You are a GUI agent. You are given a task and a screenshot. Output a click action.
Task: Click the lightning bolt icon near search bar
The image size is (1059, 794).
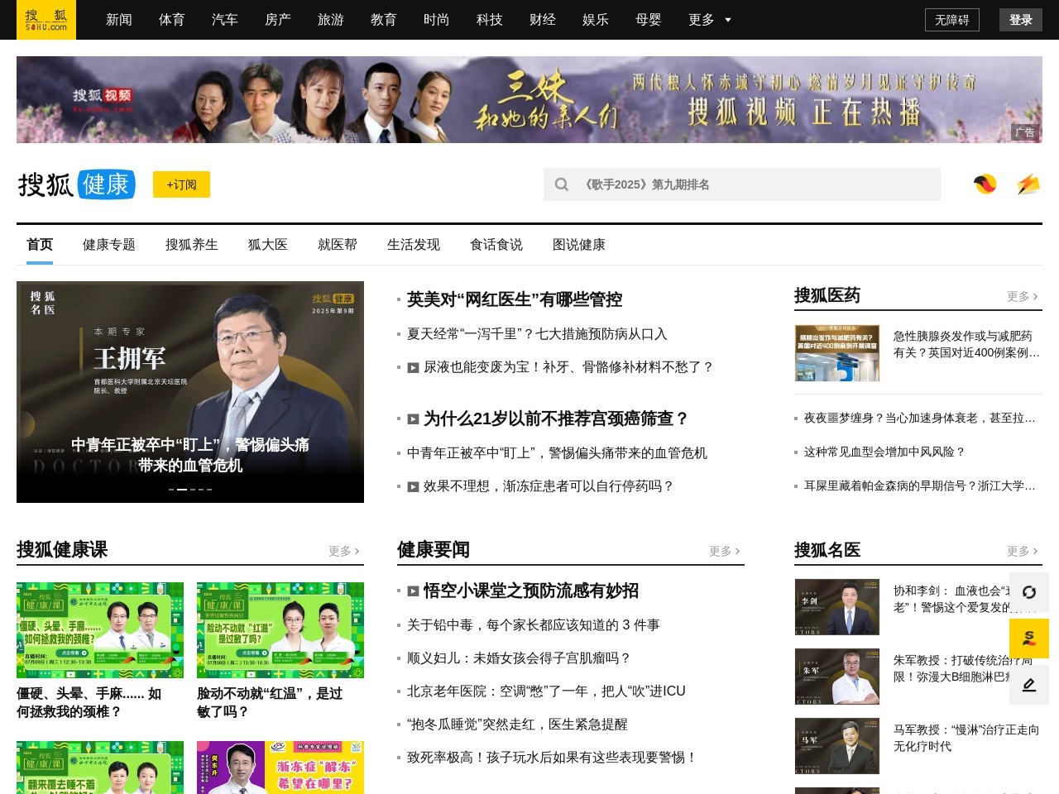coord(1028,184)
